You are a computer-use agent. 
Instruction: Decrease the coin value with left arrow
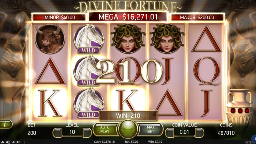[x=169, y=132]
